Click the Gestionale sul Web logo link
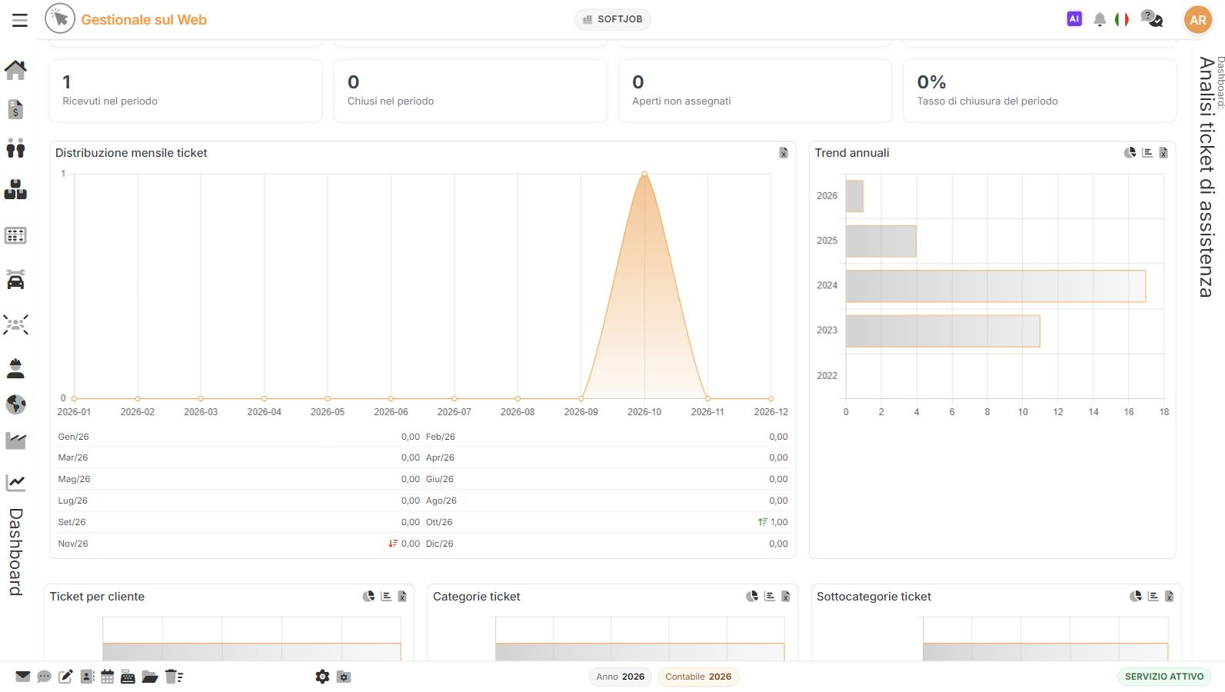This screenshot has height=692, width=1225. tap(126, 19)
